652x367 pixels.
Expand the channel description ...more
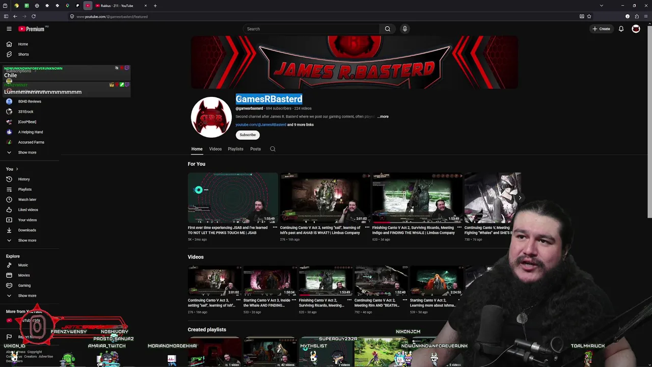click(x=383, y=117)
